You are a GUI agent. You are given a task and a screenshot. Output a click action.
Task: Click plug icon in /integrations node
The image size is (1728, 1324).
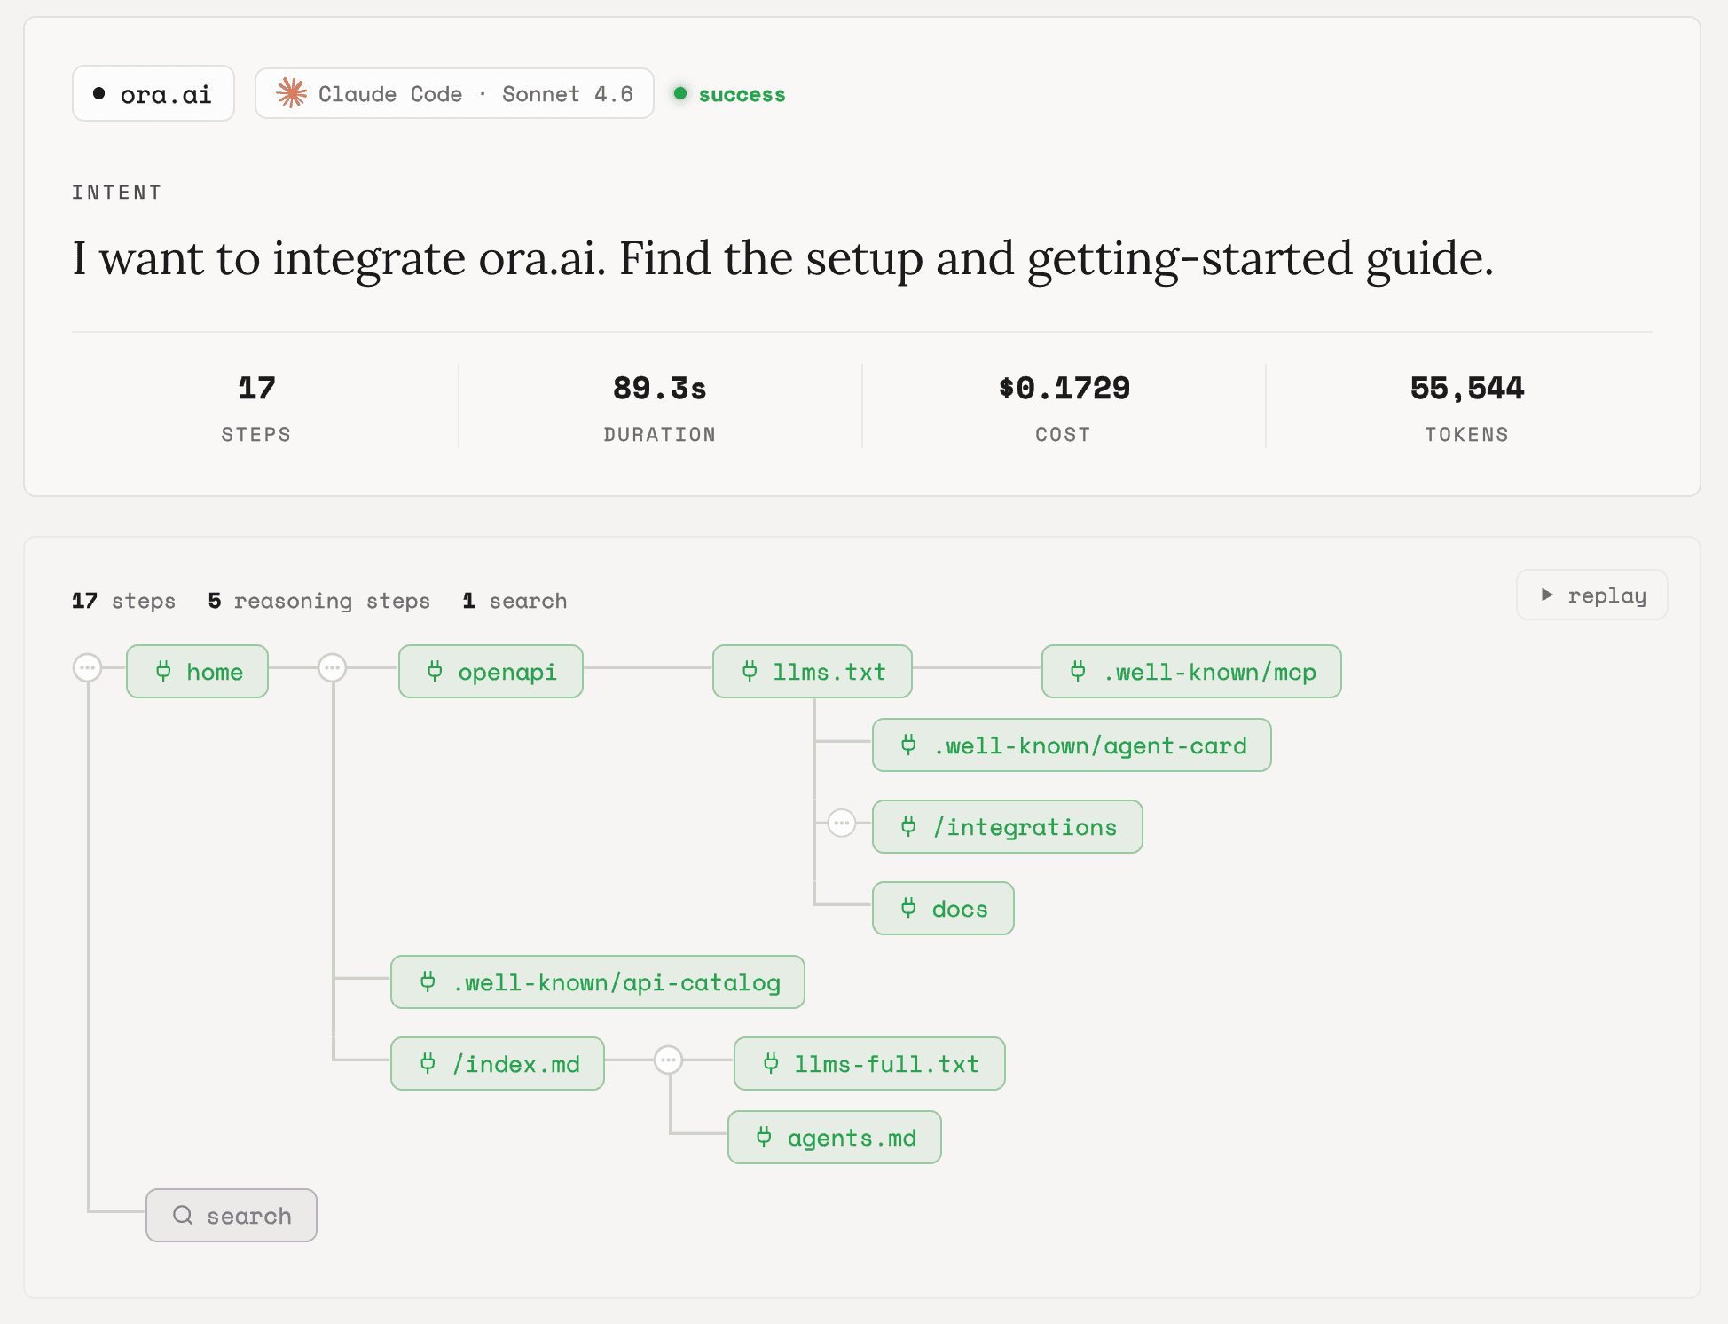(x=908, y=826)
